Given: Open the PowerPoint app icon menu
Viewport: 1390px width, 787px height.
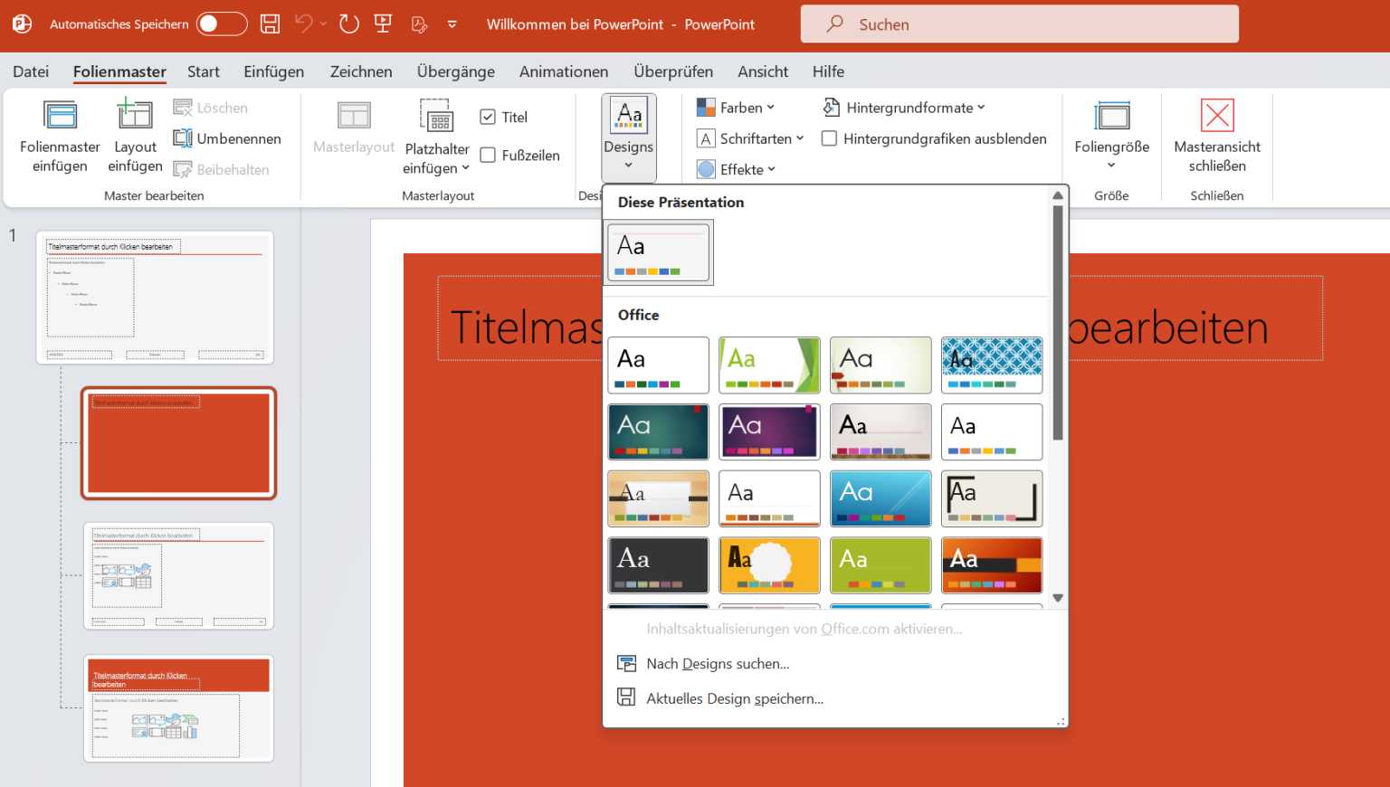Looking at the screenshot, I should (23, 24).
